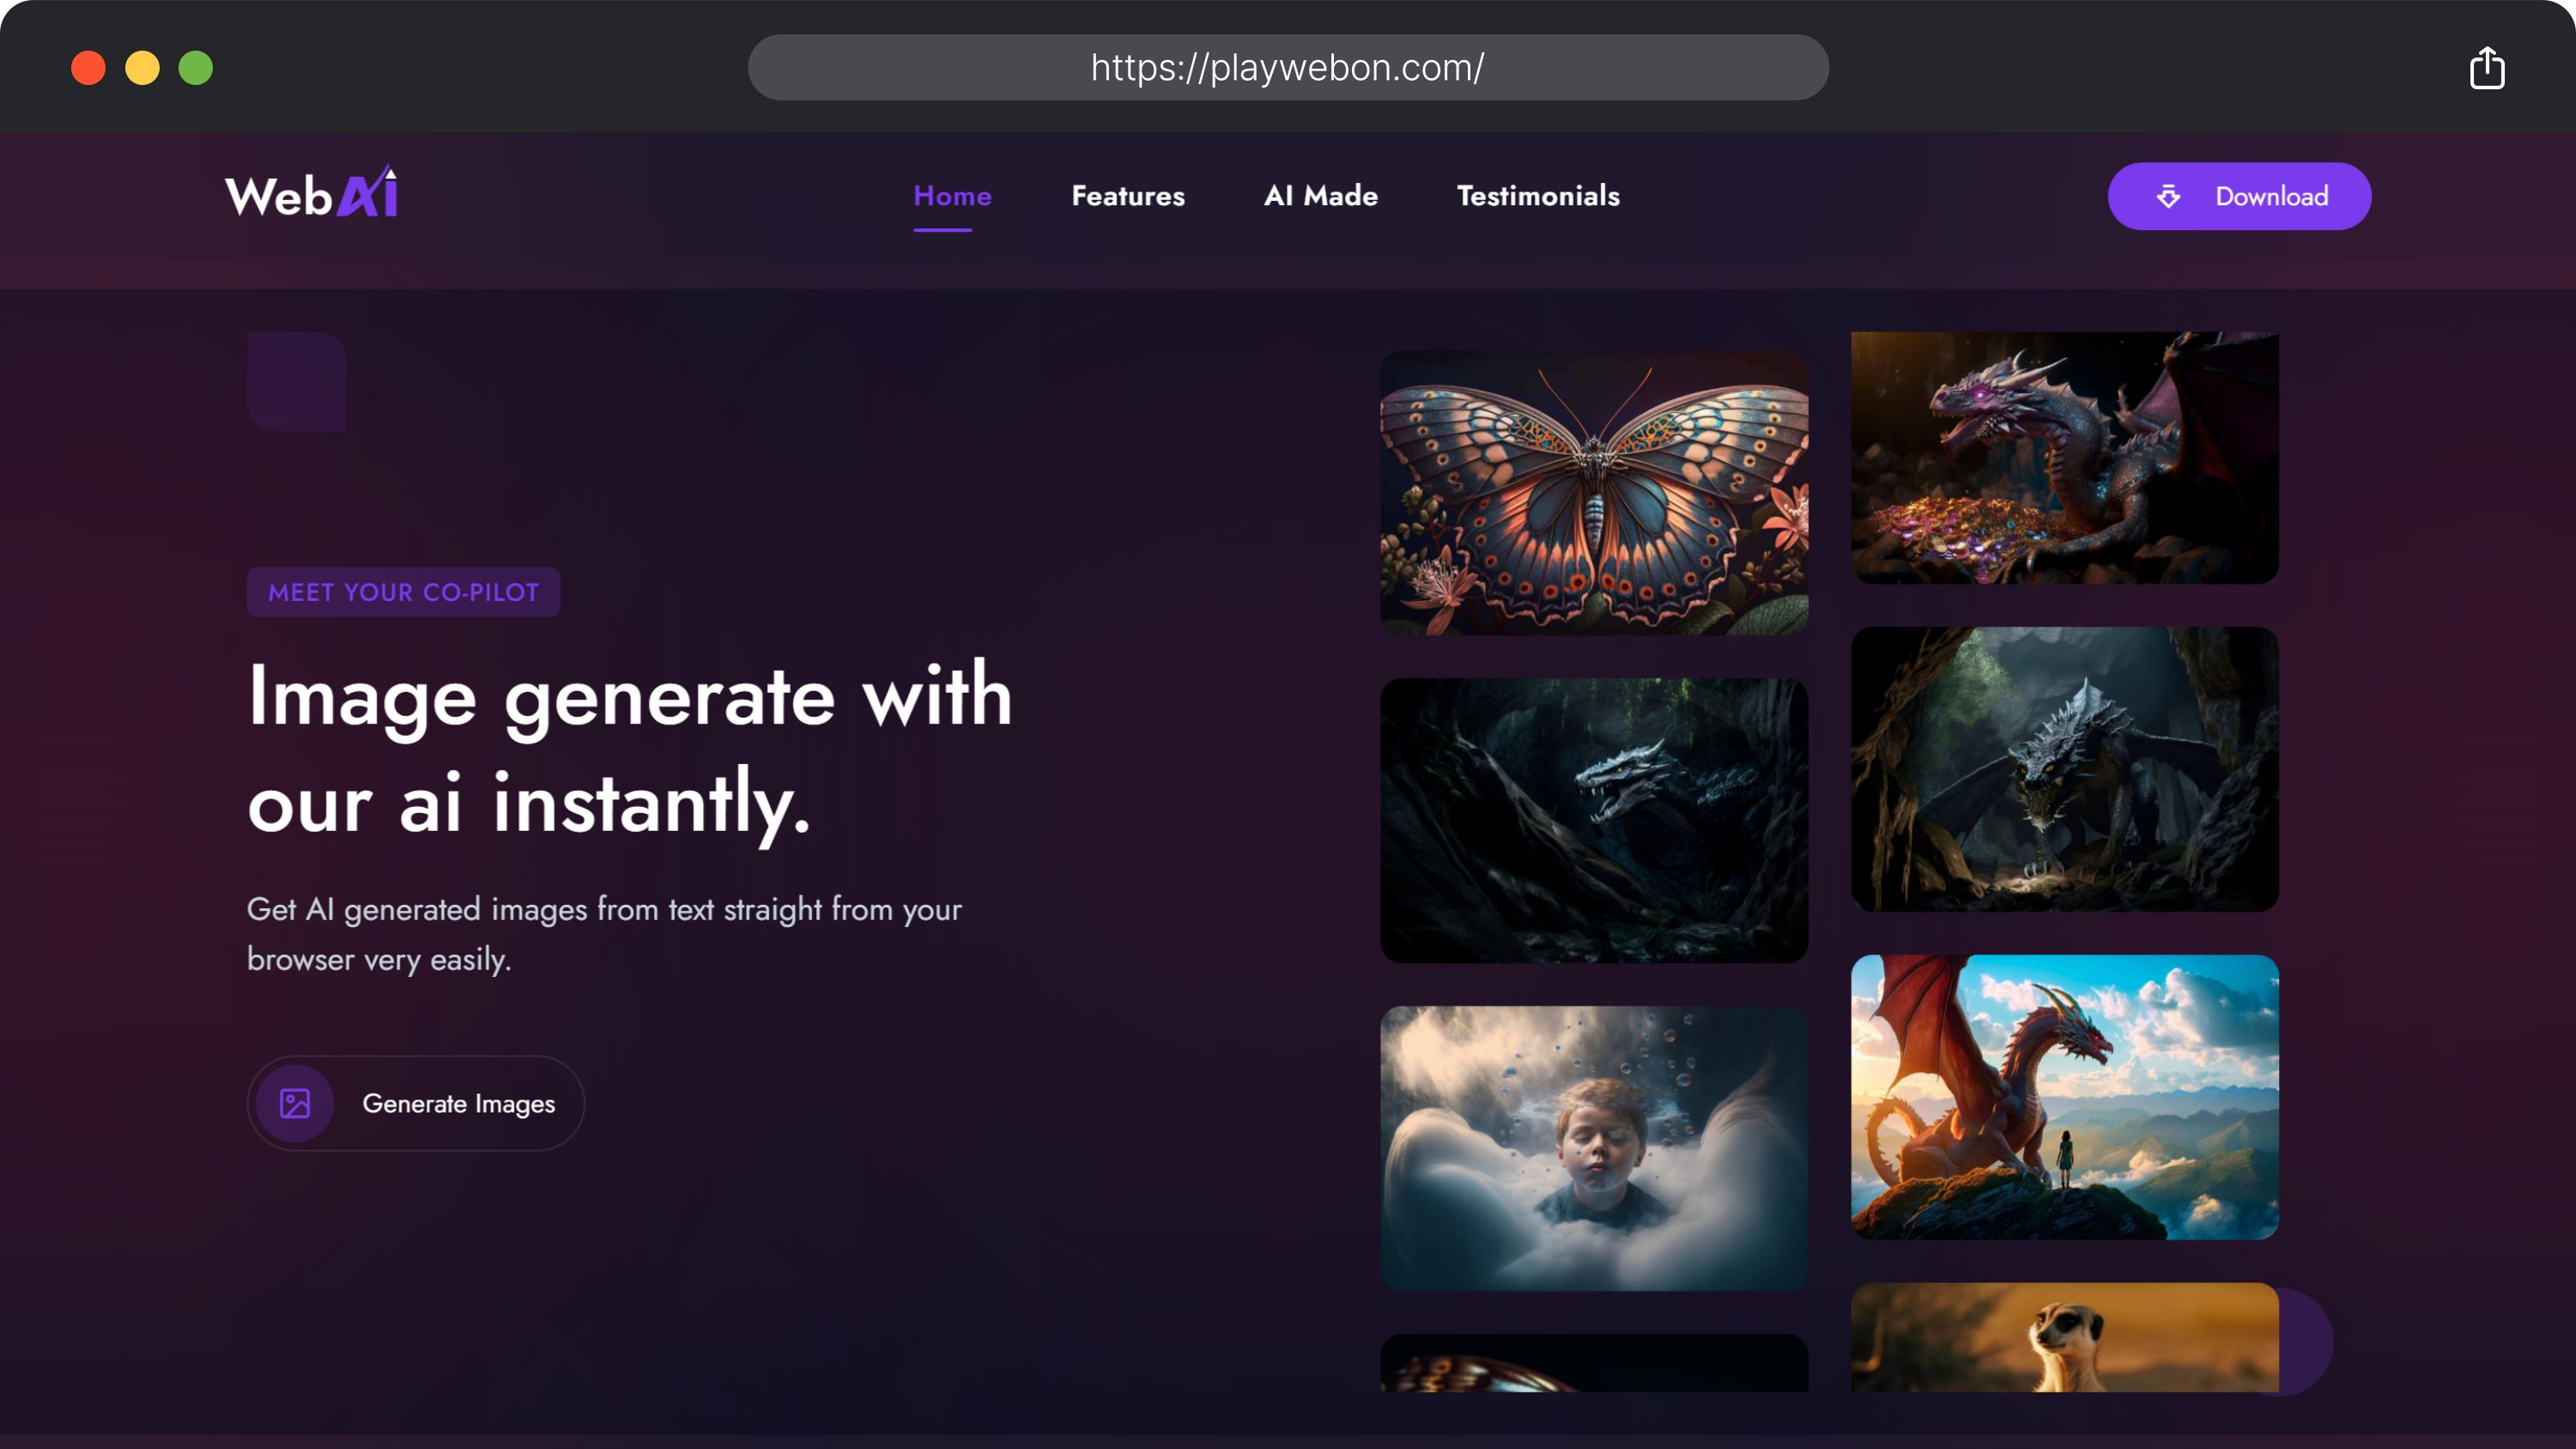This screenshot has width=2576, height=1449.
Task: Click the browser share icon
Action: tap(2486, 68)
